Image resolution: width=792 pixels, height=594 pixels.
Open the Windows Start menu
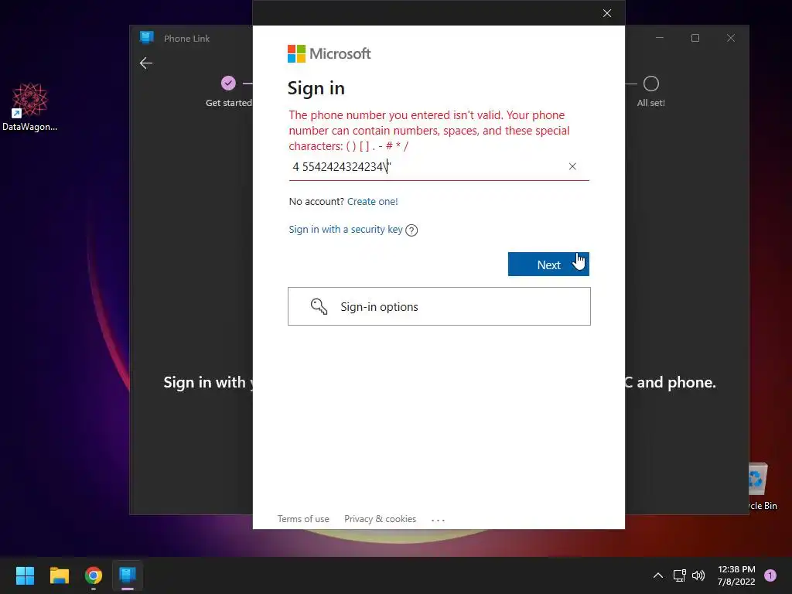click(25, 575)
